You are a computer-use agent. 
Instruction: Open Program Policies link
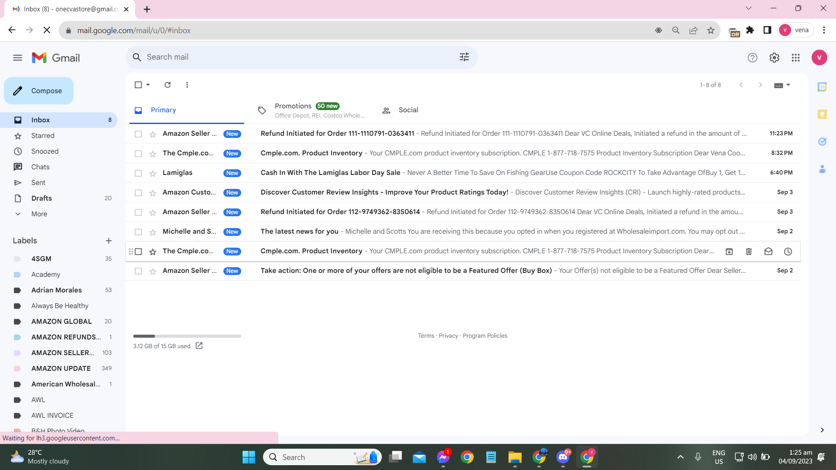(485, 336)
